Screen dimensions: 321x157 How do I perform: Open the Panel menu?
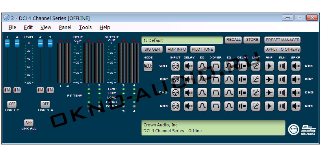(65, 27)
